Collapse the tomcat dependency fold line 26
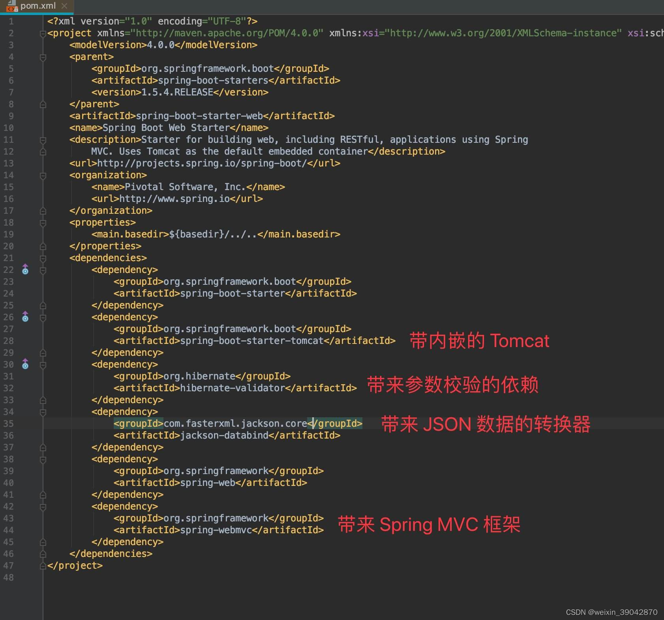 coord(43,318)
